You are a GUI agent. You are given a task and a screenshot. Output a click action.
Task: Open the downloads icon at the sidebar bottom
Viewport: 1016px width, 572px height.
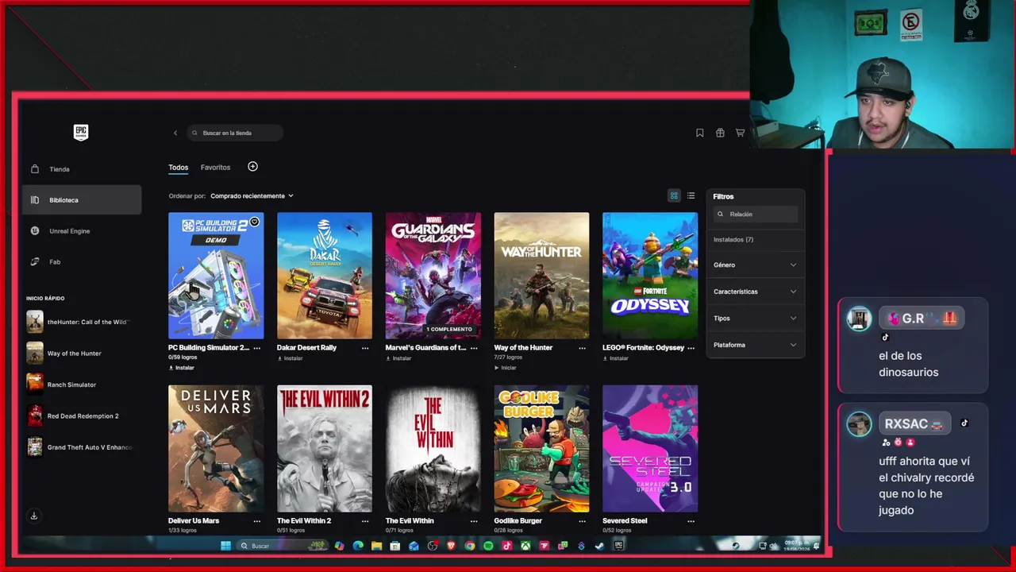tap(34, 516)
